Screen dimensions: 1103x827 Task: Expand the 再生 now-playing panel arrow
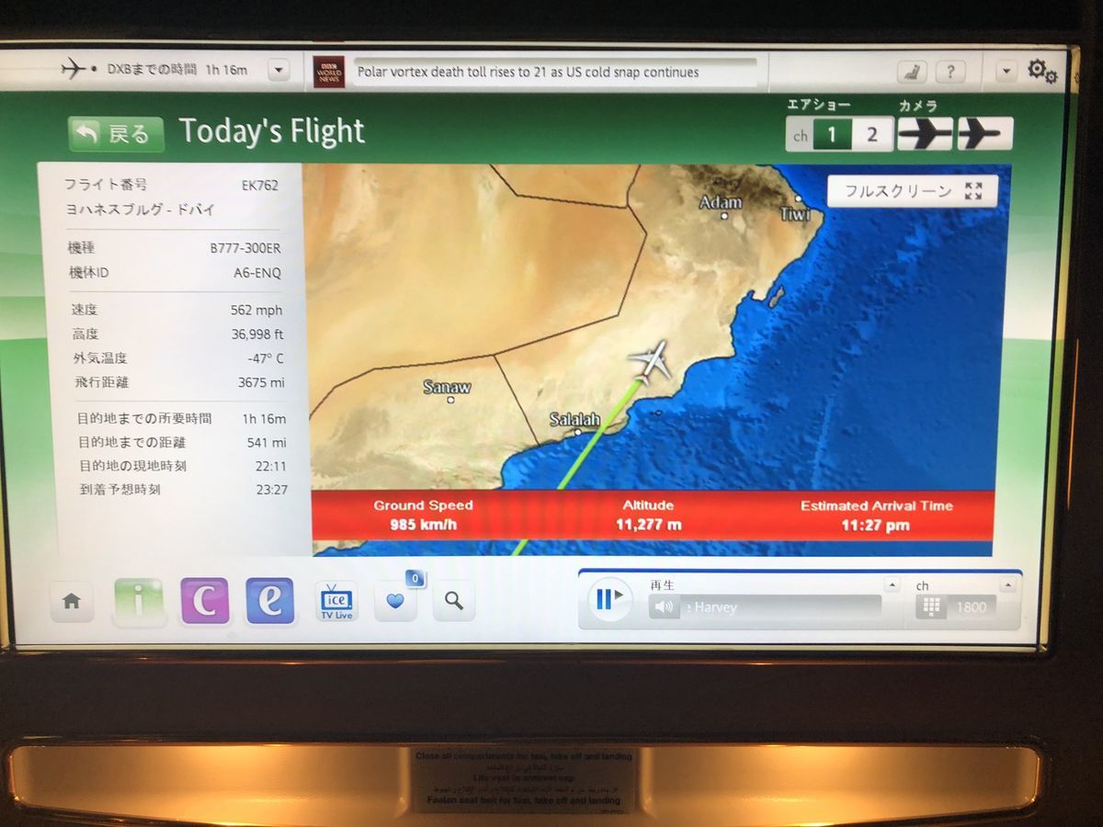[x=892, y=585]
